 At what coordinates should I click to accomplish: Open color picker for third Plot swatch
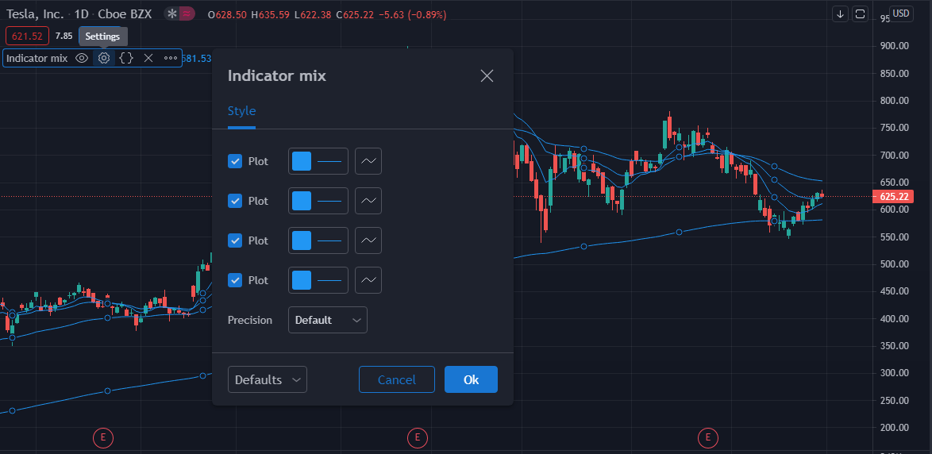click(x=302, y=240)
